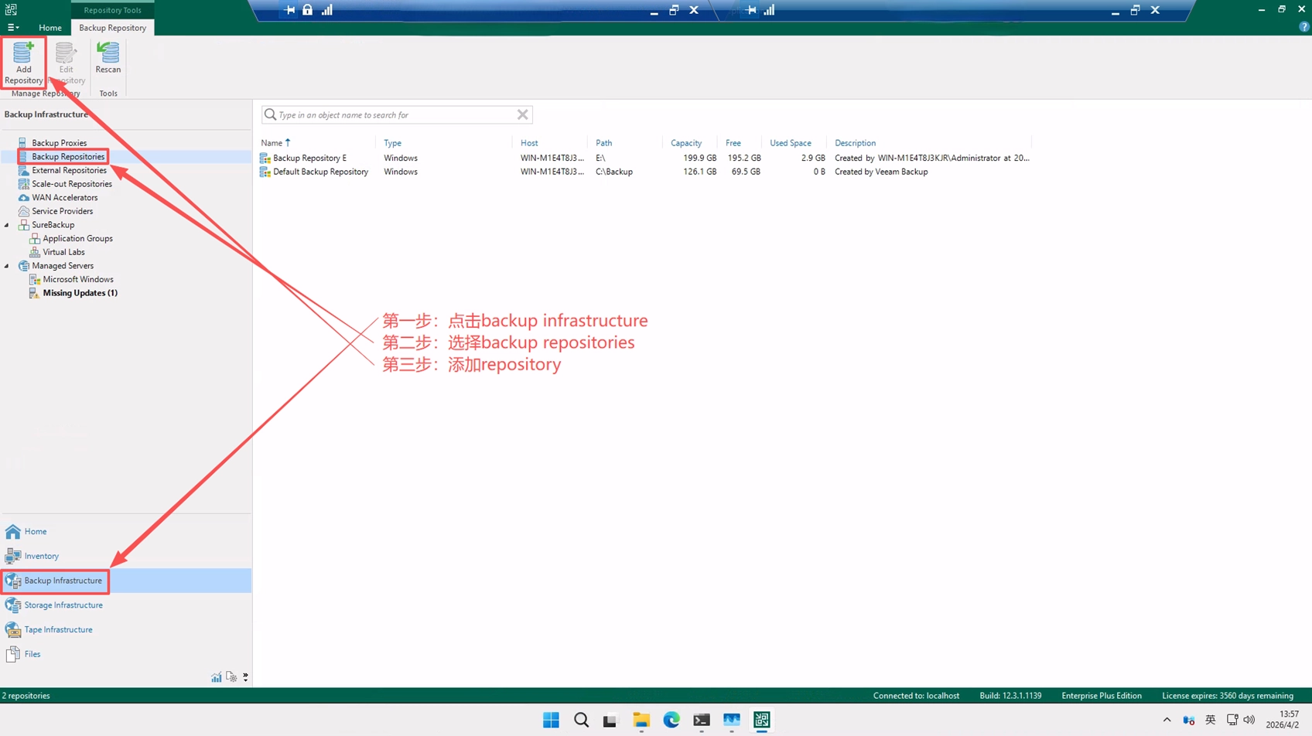Select Service Providers in the tree

(x=62, y=211)
